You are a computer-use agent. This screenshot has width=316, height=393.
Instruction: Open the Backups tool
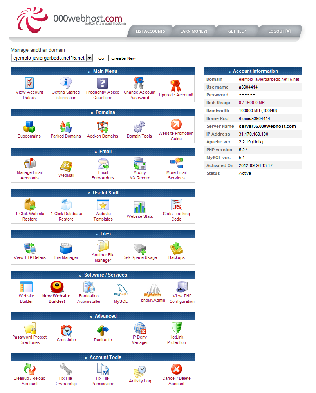(x=176, y=250)
